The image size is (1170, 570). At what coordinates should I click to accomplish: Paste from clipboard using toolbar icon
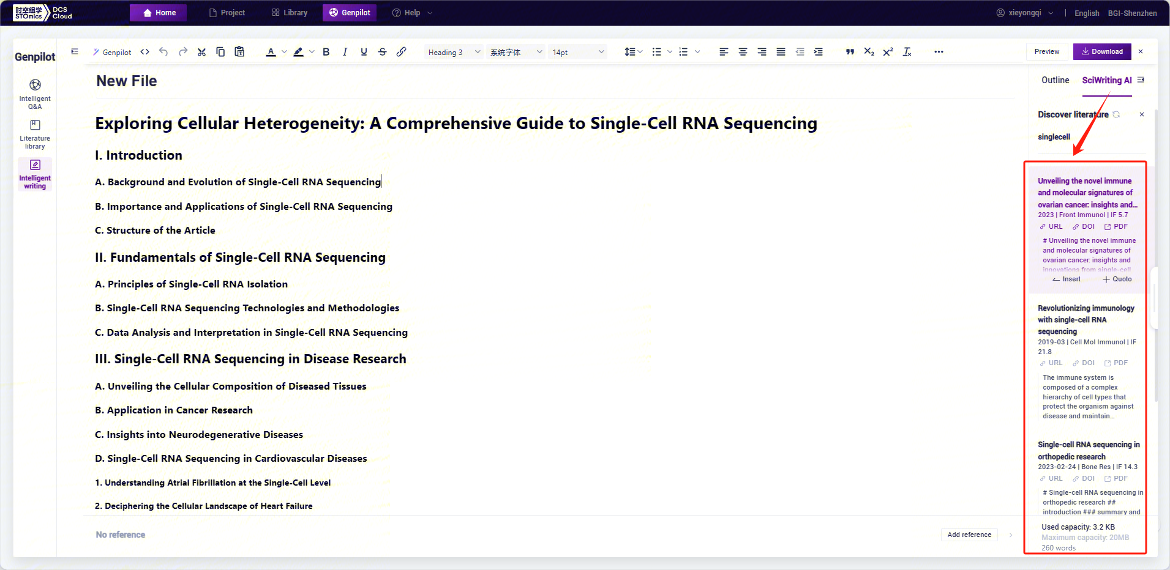(x=239, y=52)
